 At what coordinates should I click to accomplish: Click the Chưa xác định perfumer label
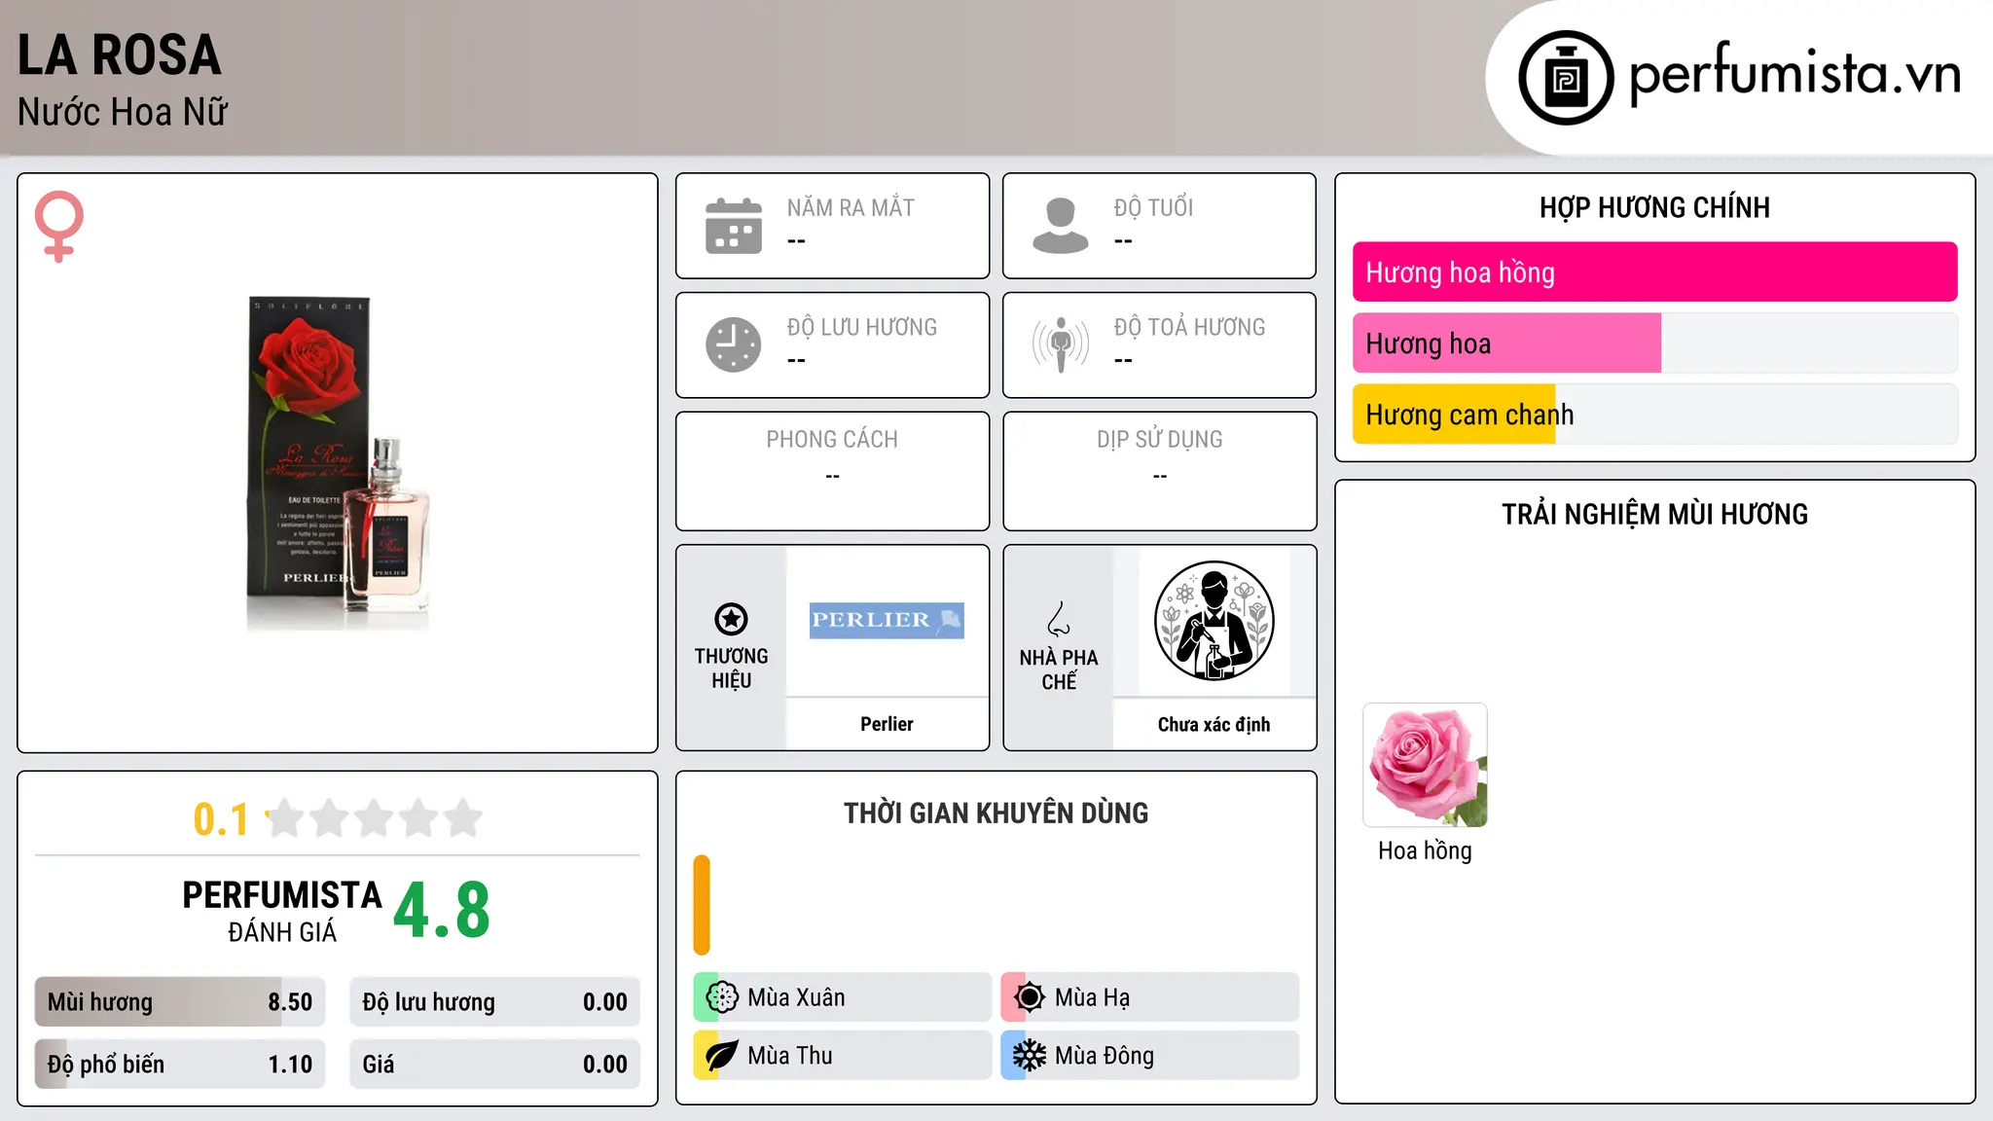click(x=1214, y=724)
